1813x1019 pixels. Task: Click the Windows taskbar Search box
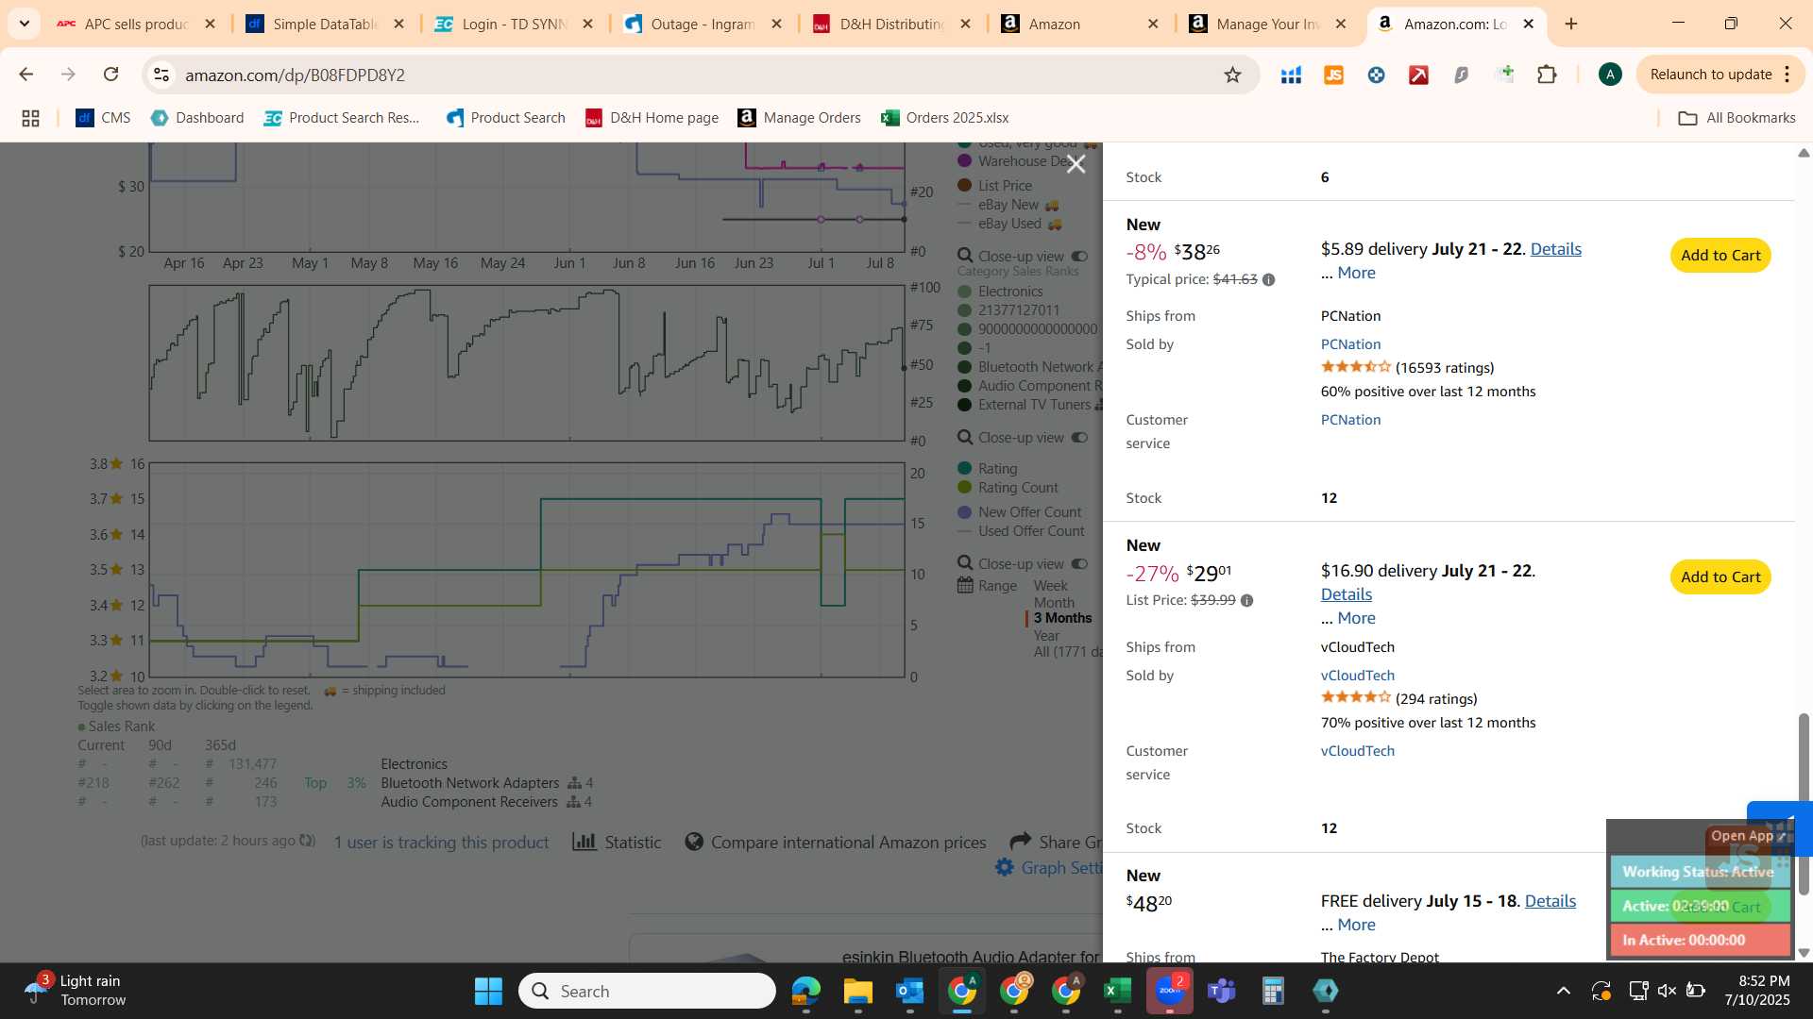coord(647,991)
